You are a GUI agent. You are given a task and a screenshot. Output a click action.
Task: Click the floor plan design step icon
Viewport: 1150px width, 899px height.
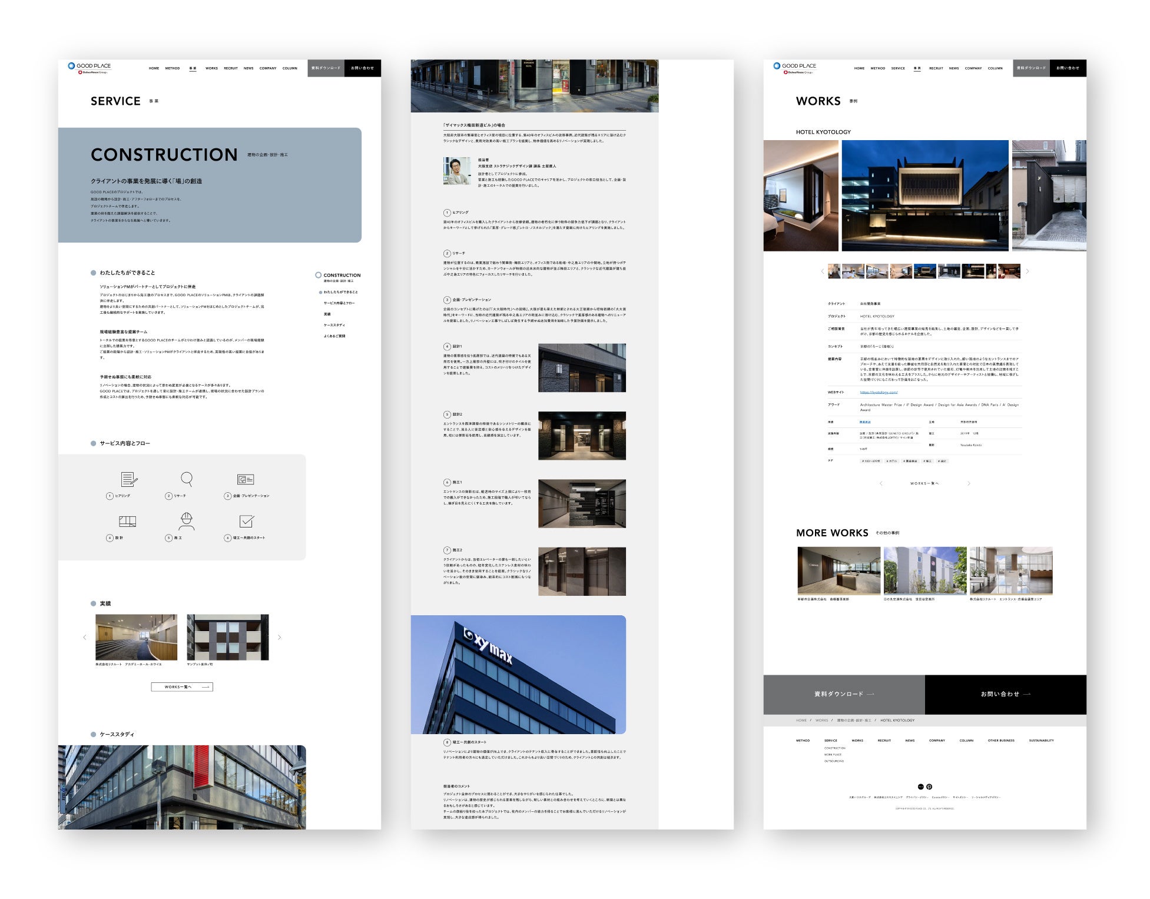pyautogui.click(x=128, y=521)
